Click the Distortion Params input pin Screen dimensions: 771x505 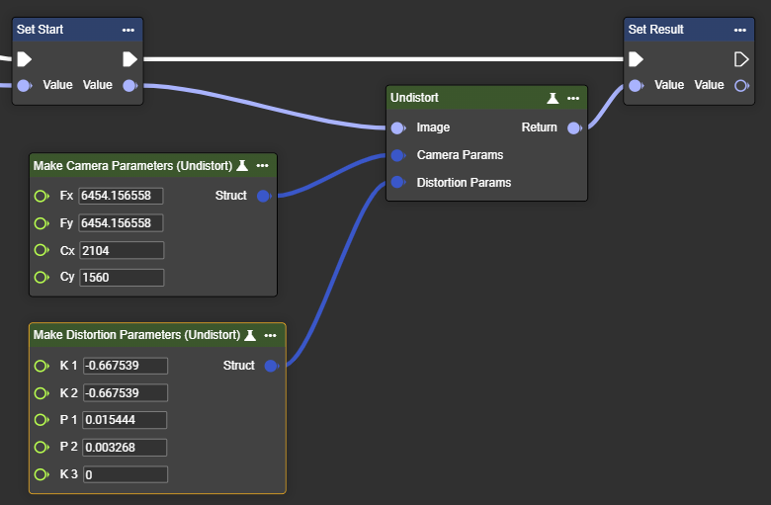(x=397, y=183)
